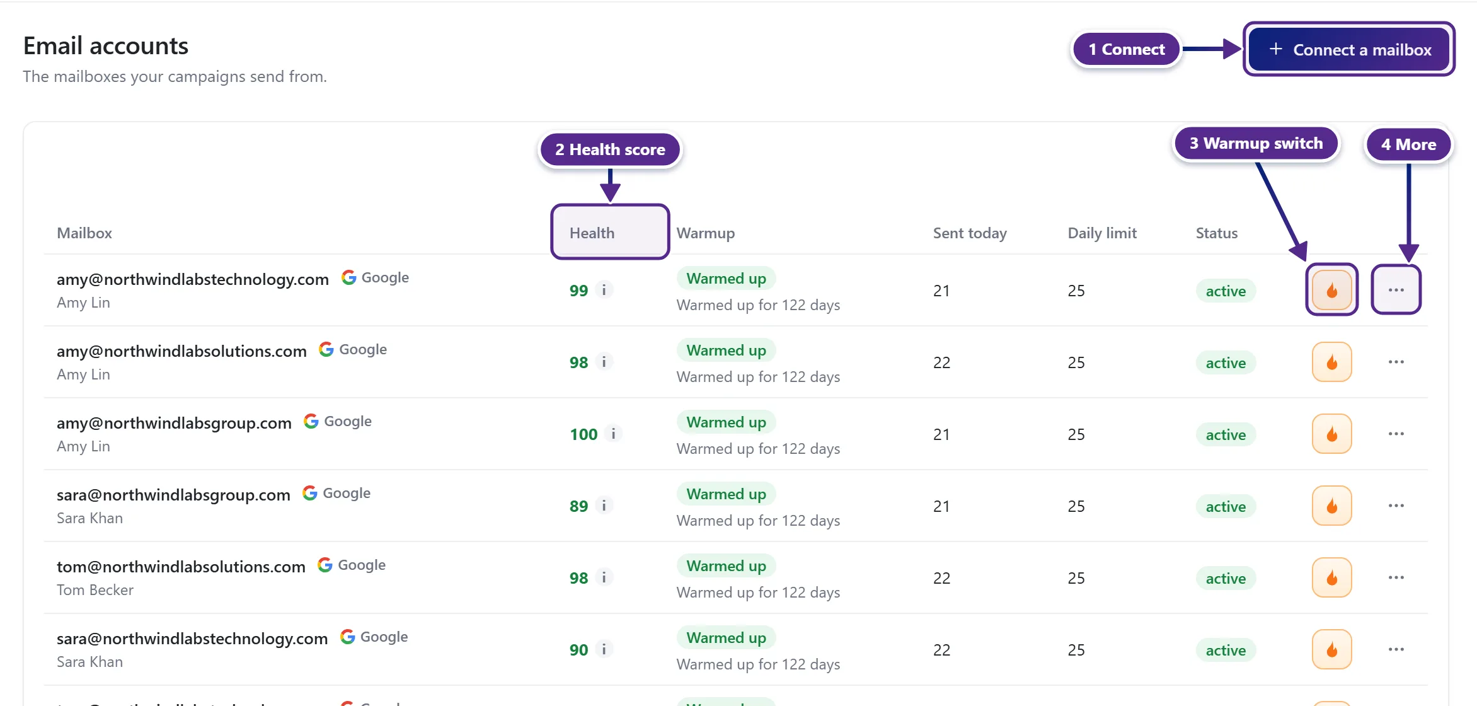The height and width of the screenshot is (706, 1477).
Task: Click health info icon beside score 89
Action: [x=604, y=506]
